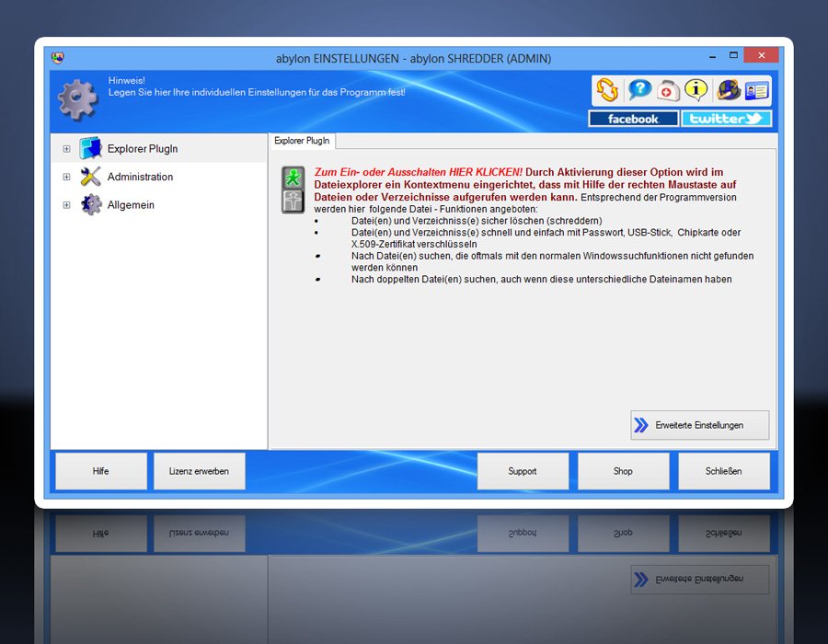Maximize the abylon settings window
This screenshot has height=644, width=828.
733,55
